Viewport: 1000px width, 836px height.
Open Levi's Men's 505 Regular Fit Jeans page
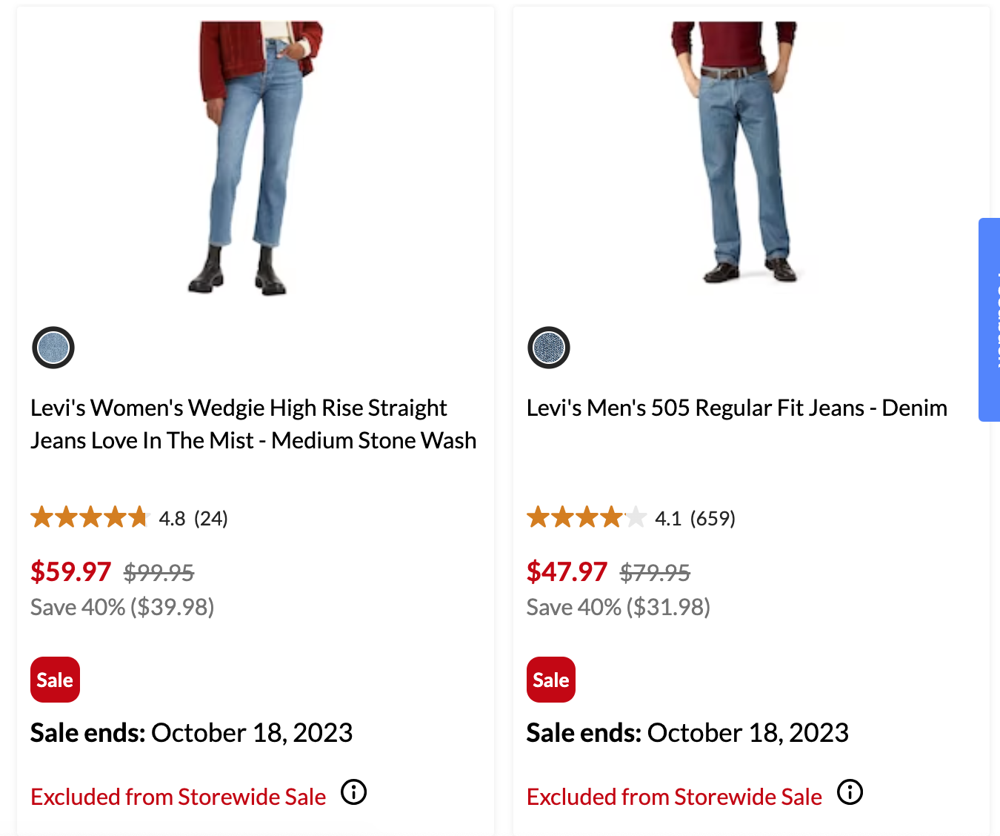[737, 407]
